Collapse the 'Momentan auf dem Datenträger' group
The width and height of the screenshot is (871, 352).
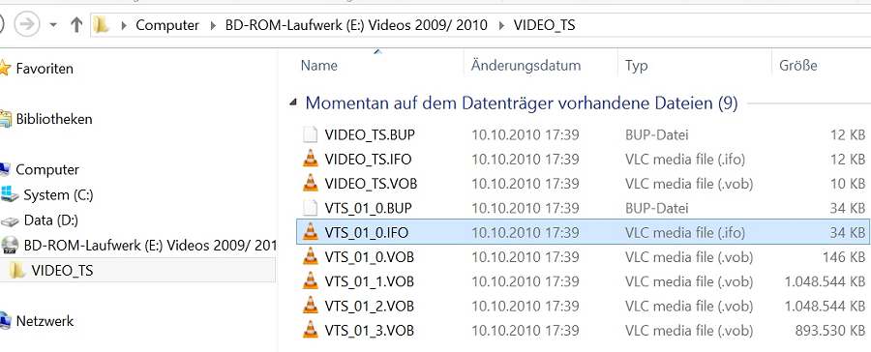click(x=293, y=103)
